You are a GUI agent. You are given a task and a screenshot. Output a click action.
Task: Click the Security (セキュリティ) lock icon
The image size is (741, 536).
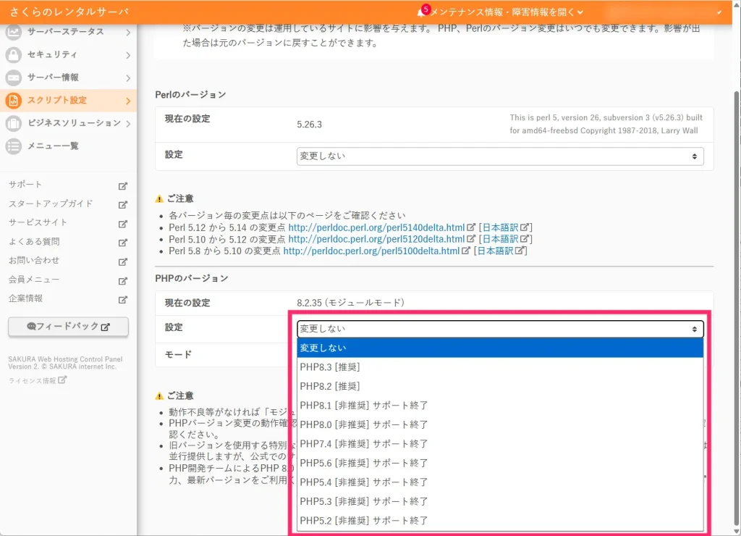tap(13, 54)
